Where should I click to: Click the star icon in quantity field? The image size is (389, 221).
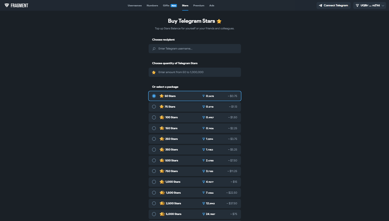pyautogui.click(x=154, y=72)
